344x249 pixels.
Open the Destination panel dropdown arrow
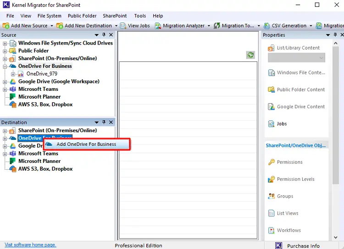coord(96,122)
